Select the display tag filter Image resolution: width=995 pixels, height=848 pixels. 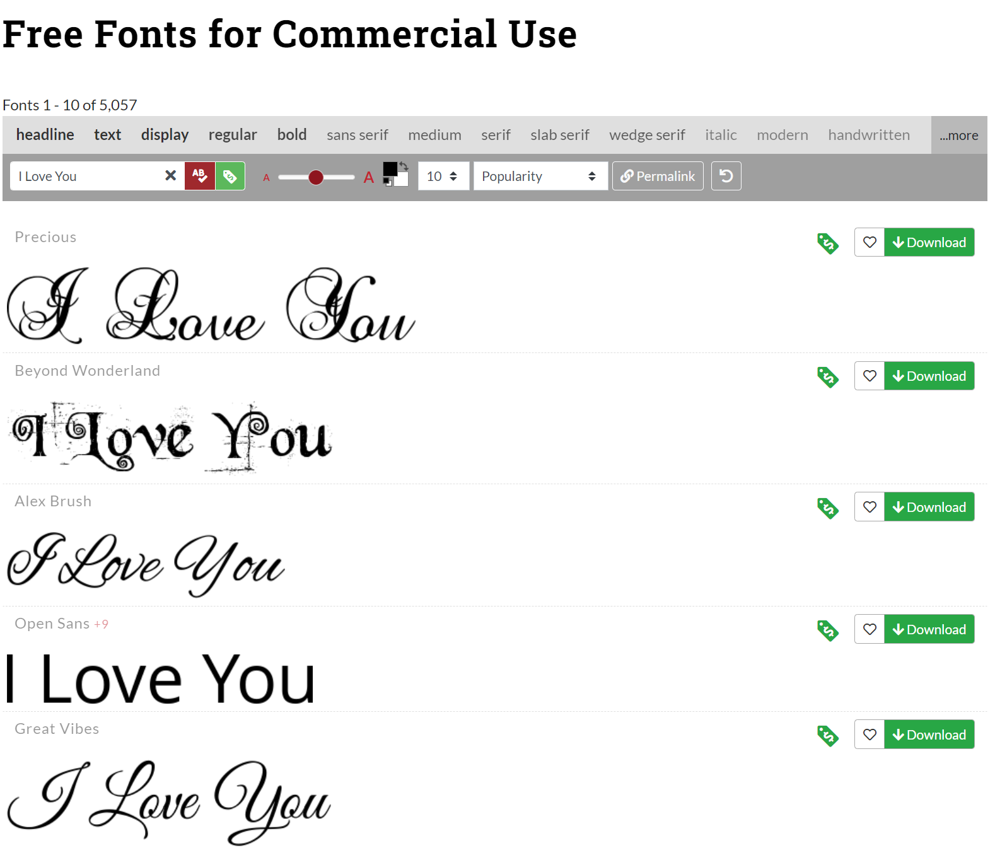165,135
